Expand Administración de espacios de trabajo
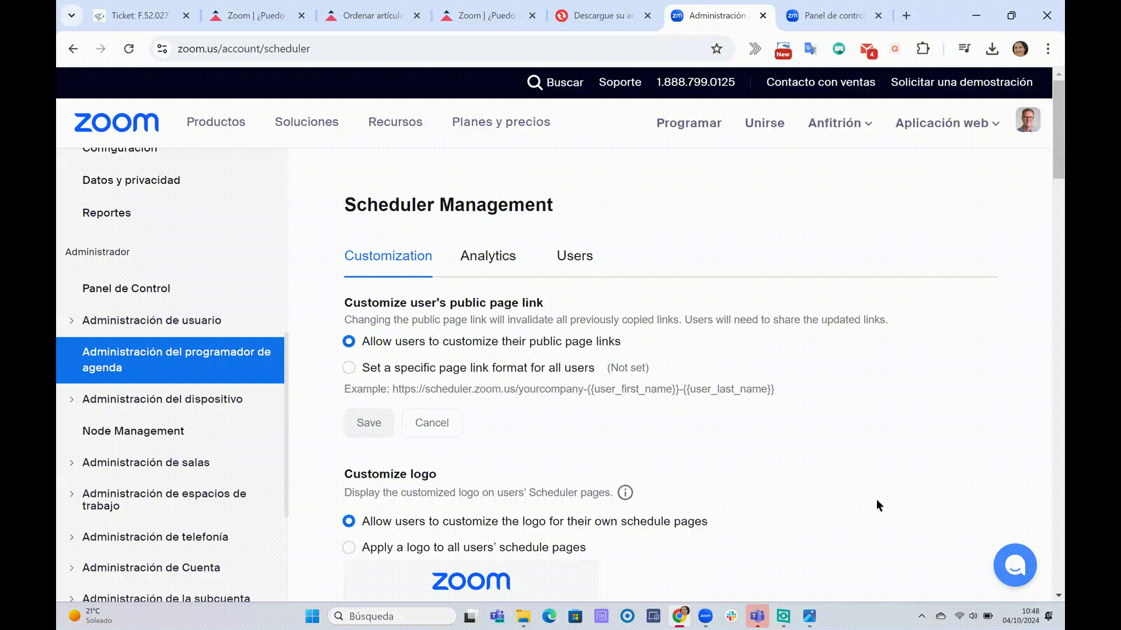The height and width of the screenshot is (630, 1121). pyautogui.click(x=71, y=494)
